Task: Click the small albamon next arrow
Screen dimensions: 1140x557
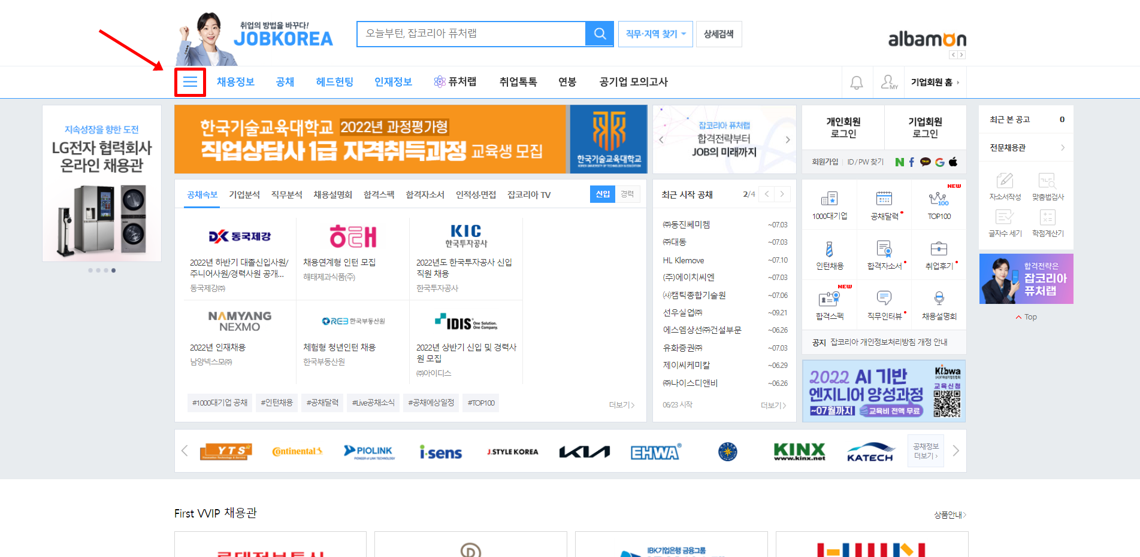Action: pos(961,55)
